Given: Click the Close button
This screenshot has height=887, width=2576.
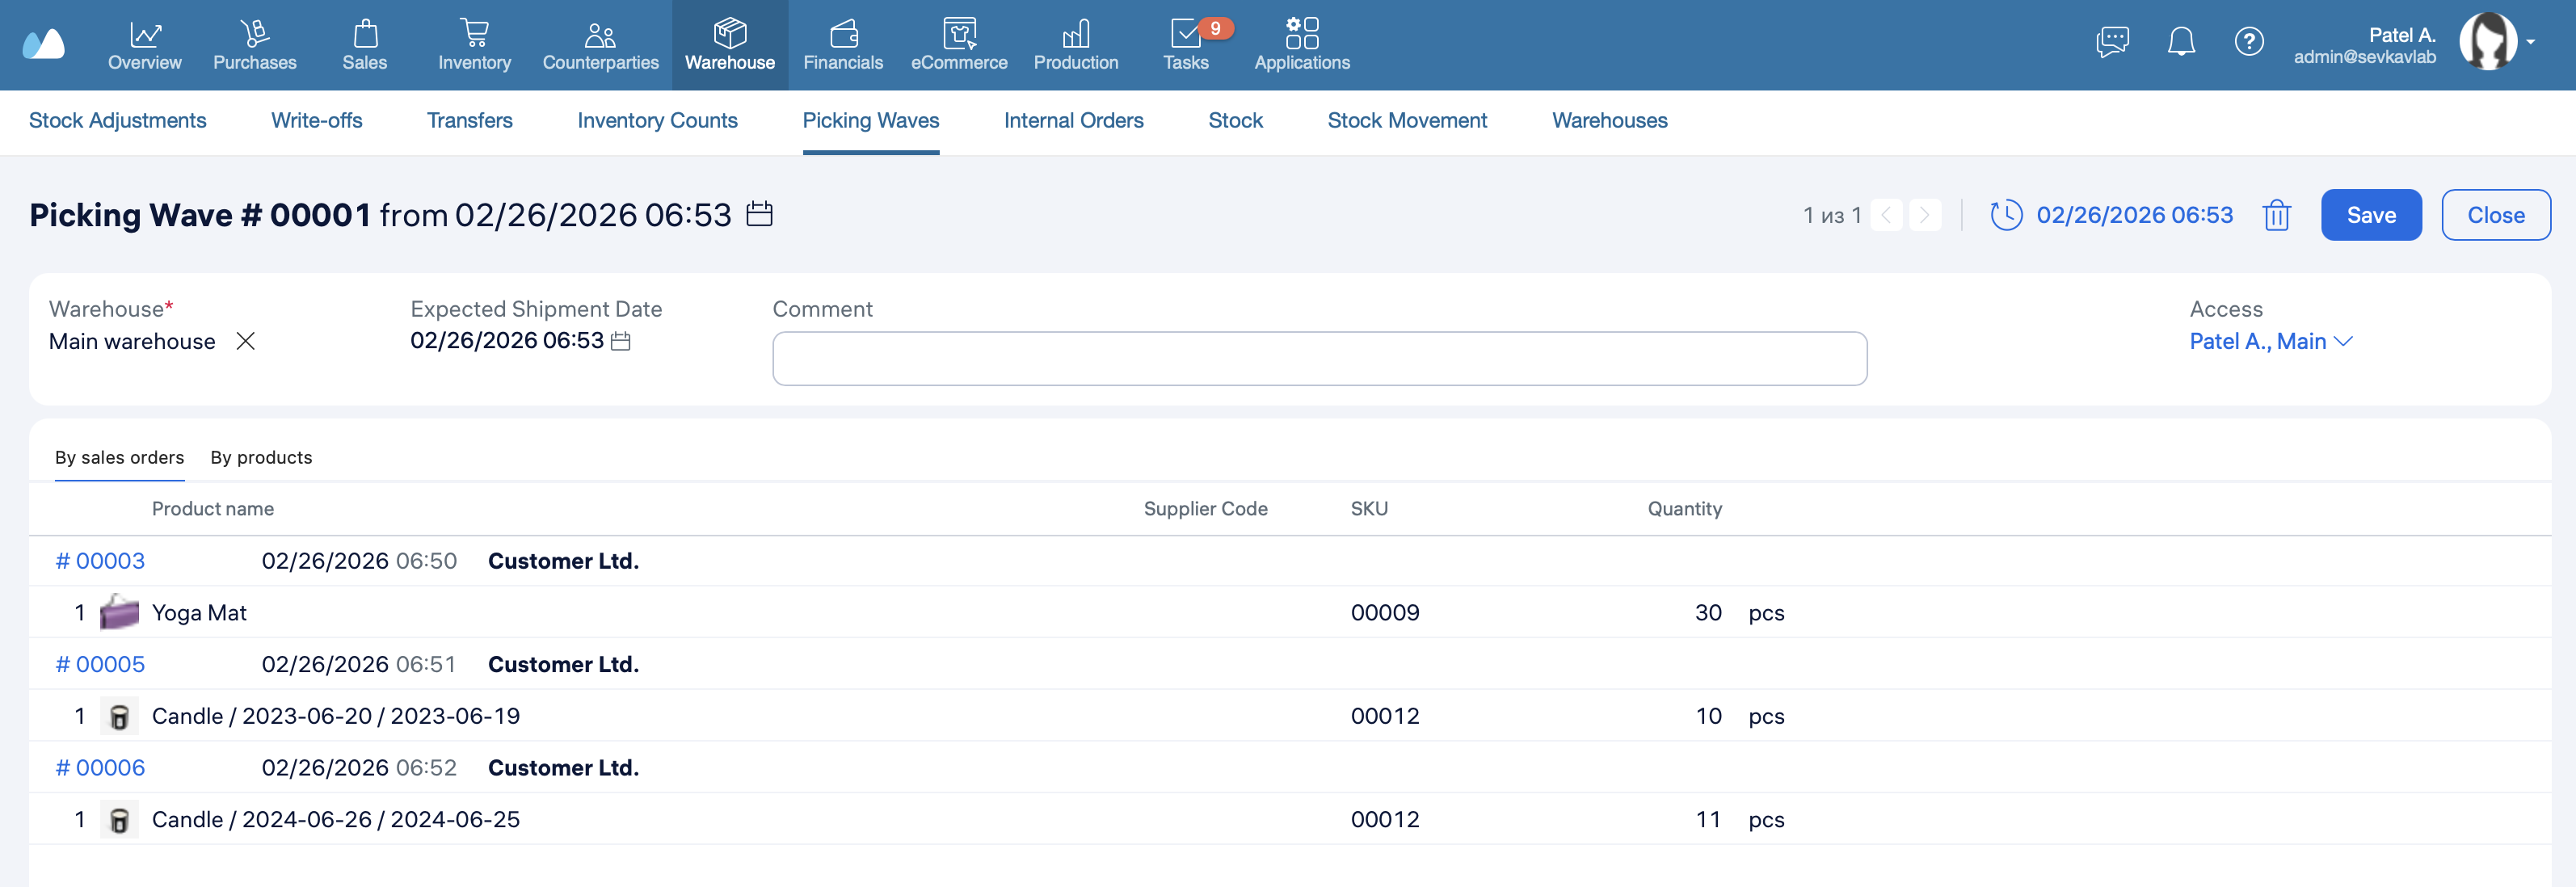Looking at the screenshot, I should pyautogui.click(x=2496, y=215).
